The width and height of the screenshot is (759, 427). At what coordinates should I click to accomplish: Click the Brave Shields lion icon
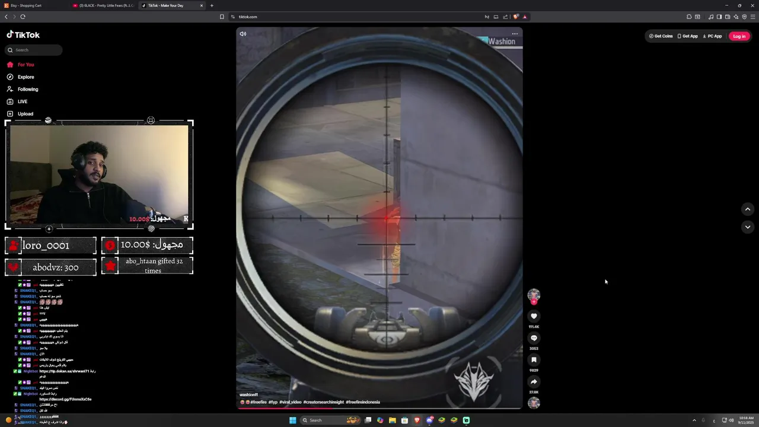[516, 17]
